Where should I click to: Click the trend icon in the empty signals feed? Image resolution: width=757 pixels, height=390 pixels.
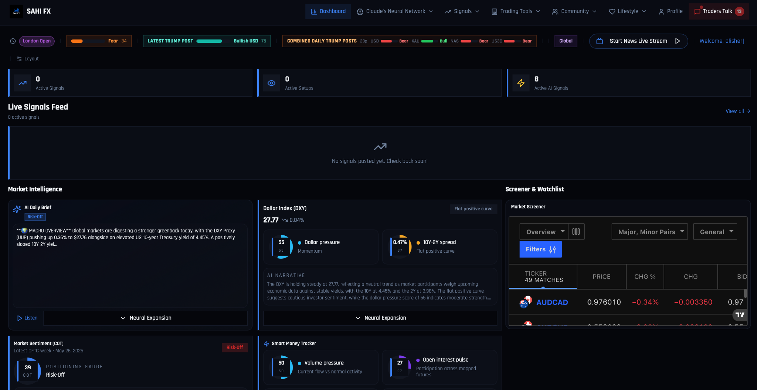380,147
